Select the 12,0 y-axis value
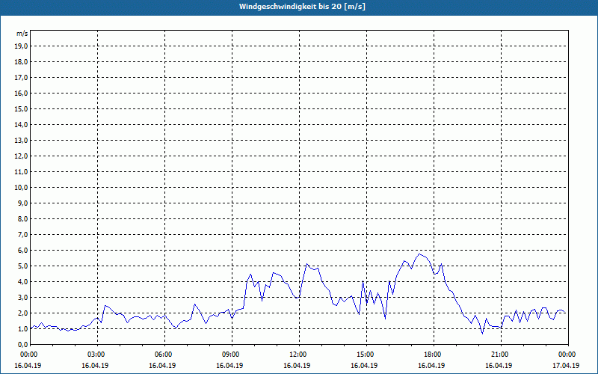Viewport: 598px width, 374px height. 22,156
